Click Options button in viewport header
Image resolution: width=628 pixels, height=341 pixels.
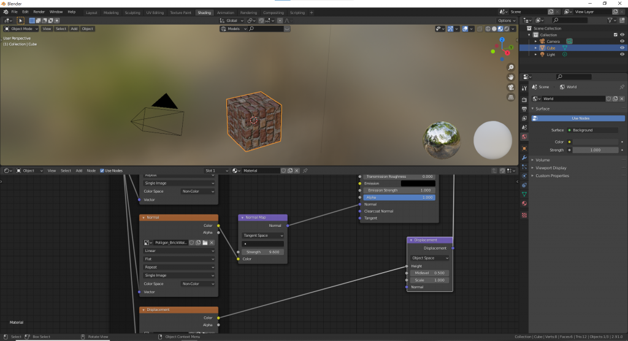click(x=507, y=20)
